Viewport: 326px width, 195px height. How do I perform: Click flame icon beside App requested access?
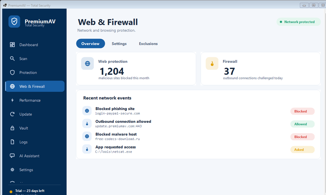click(87, 149)
